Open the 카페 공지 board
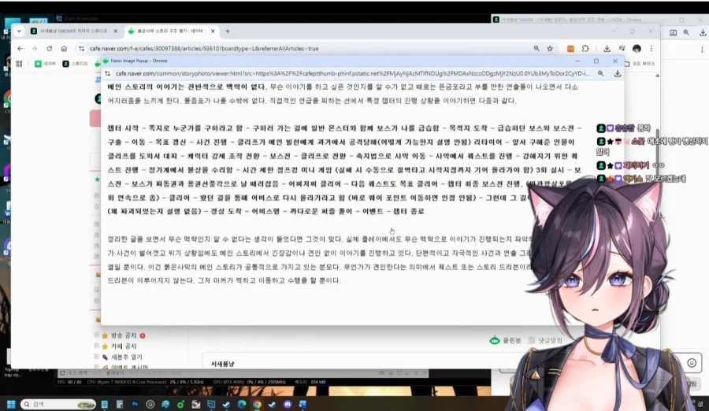This screenshot has height=411, width=709. [x=124, y=346]
